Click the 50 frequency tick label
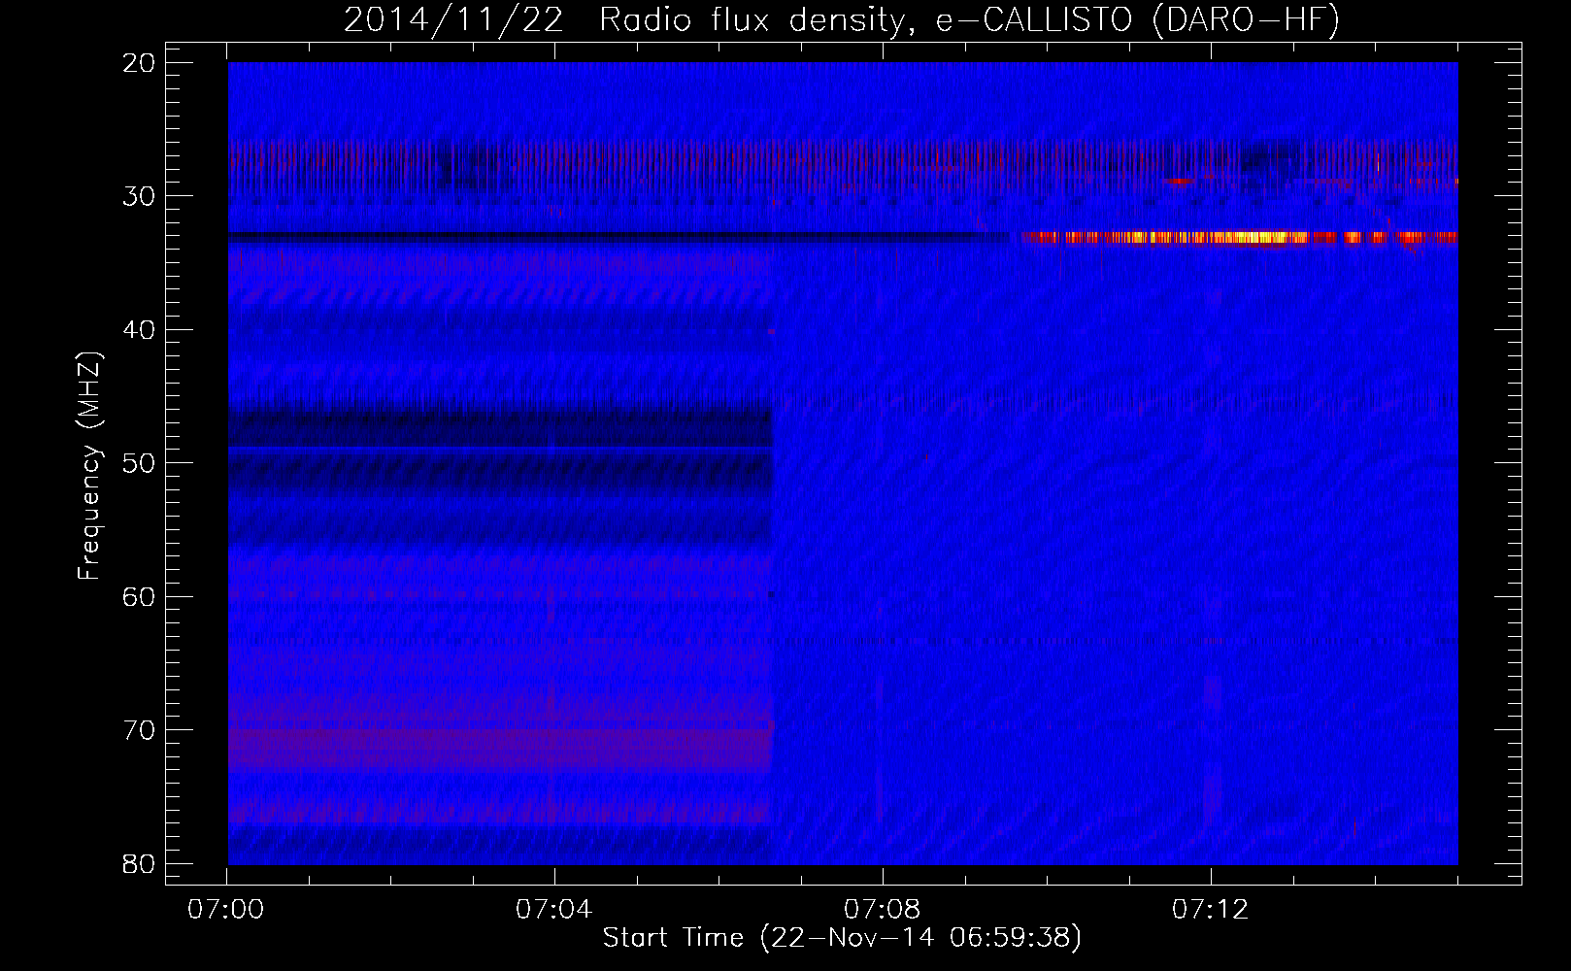Viewport: 1571px width, 971px height. click(140, 463)
